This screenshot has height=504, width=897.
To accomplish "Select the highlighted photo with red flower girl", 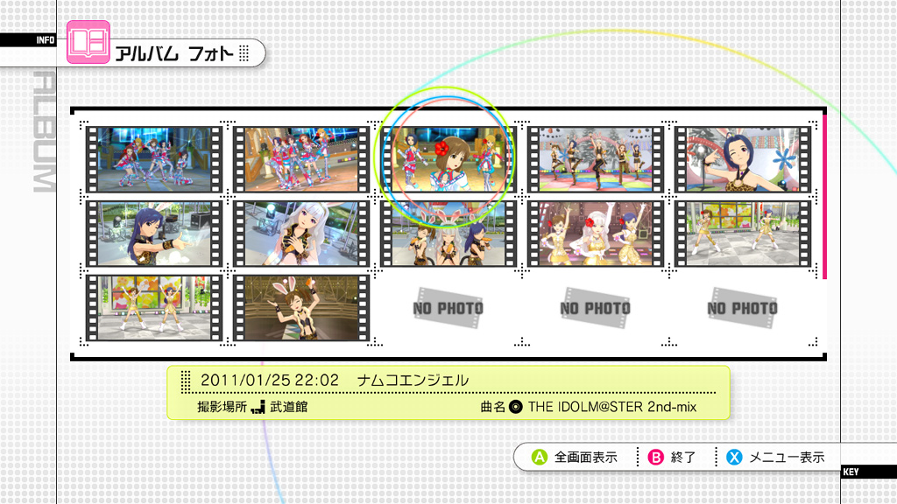I will 448,159.
